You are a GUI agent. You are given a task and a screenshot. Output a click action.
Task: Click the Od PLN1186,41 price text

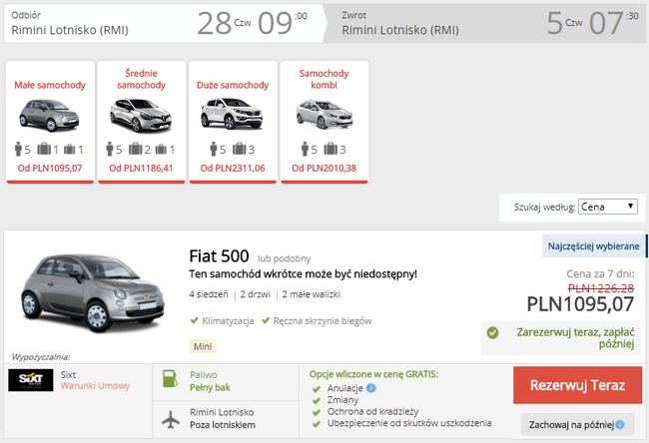coord(141,168)
